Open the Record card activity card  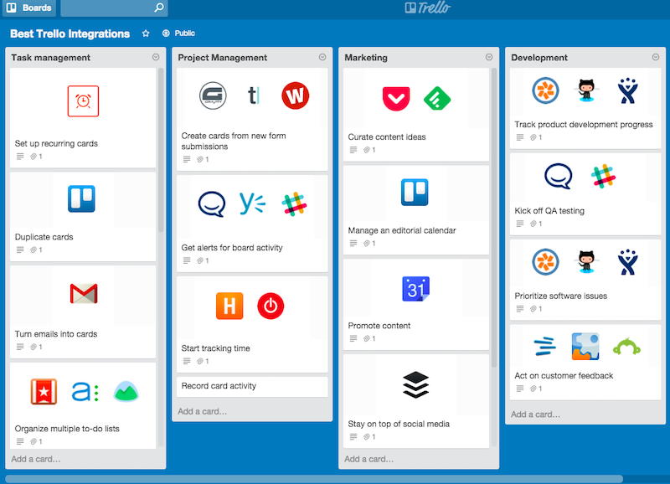(x=252, y=387)
